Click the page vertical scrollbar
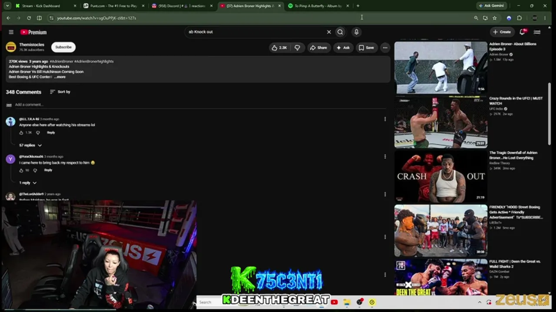The width and height of the screenshot is (556, 312). (550, 114)
